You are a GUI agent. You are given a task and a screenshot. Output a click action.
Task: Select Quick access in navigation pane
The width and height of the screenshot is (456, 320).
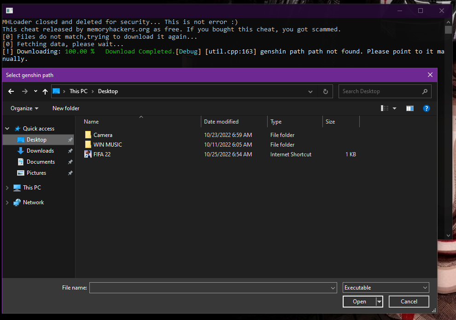[38, 128]
